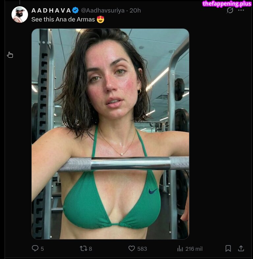Toggle the bookmark for this tweet
The image size is (253, 259).
[x=228, y=248]
